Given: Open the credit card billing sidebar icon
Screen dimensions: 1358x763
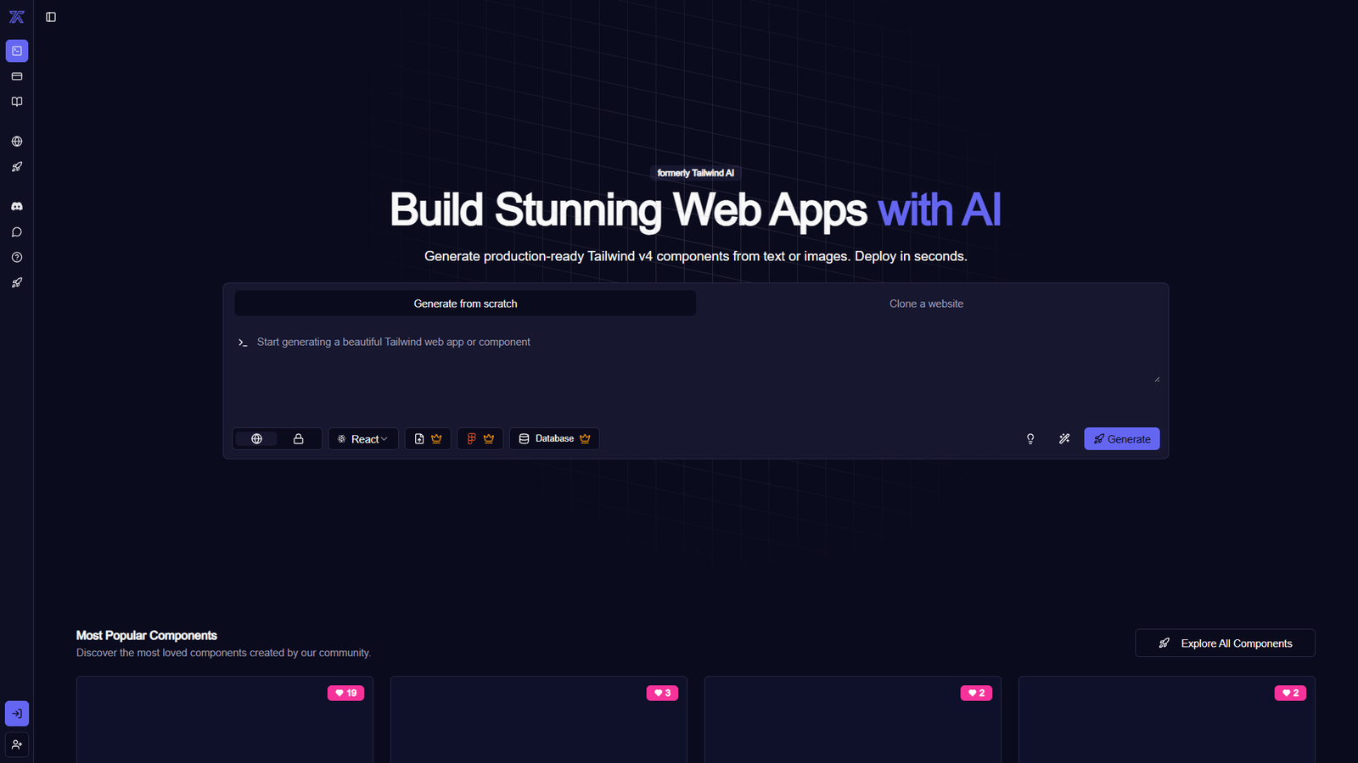Looking at the screenshot, I should [x=17, y=76].
